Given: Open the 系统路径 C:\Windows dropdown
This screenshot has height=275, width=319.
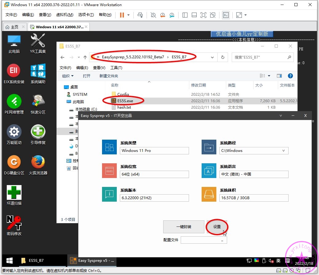Looking at the screenshot, I should 283,151.
